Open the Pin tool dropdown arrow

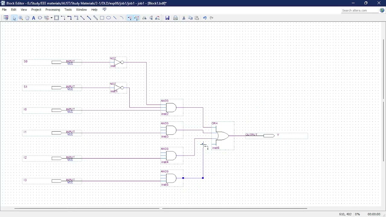click(x=52, y=18)
